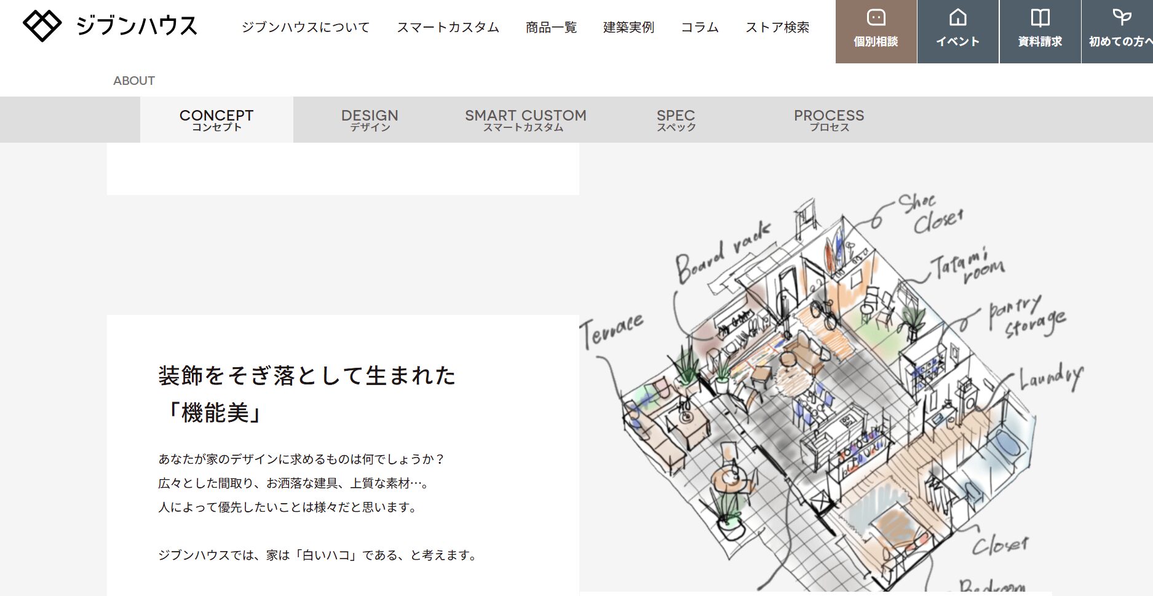1153x596 pixels.
Task: Switch to the SMART CUSTOM tab
Action: 525,120
